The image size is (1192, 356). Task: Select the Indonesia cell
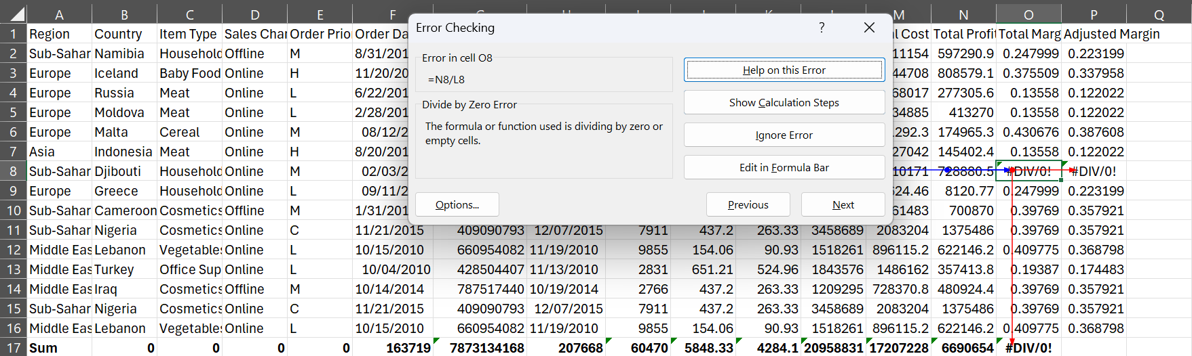tap(124, 152)
